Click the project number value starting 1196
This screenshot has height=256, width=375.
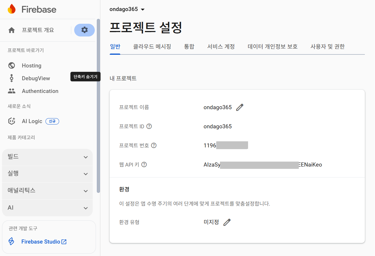pyautogui.click(x=226, y=145)
